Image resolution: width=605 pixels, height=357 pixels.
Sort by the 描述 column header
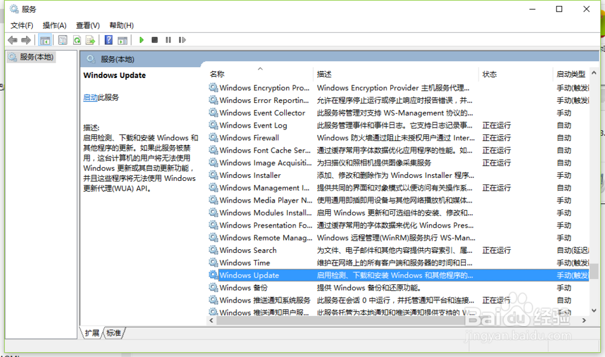coord(324,74)
